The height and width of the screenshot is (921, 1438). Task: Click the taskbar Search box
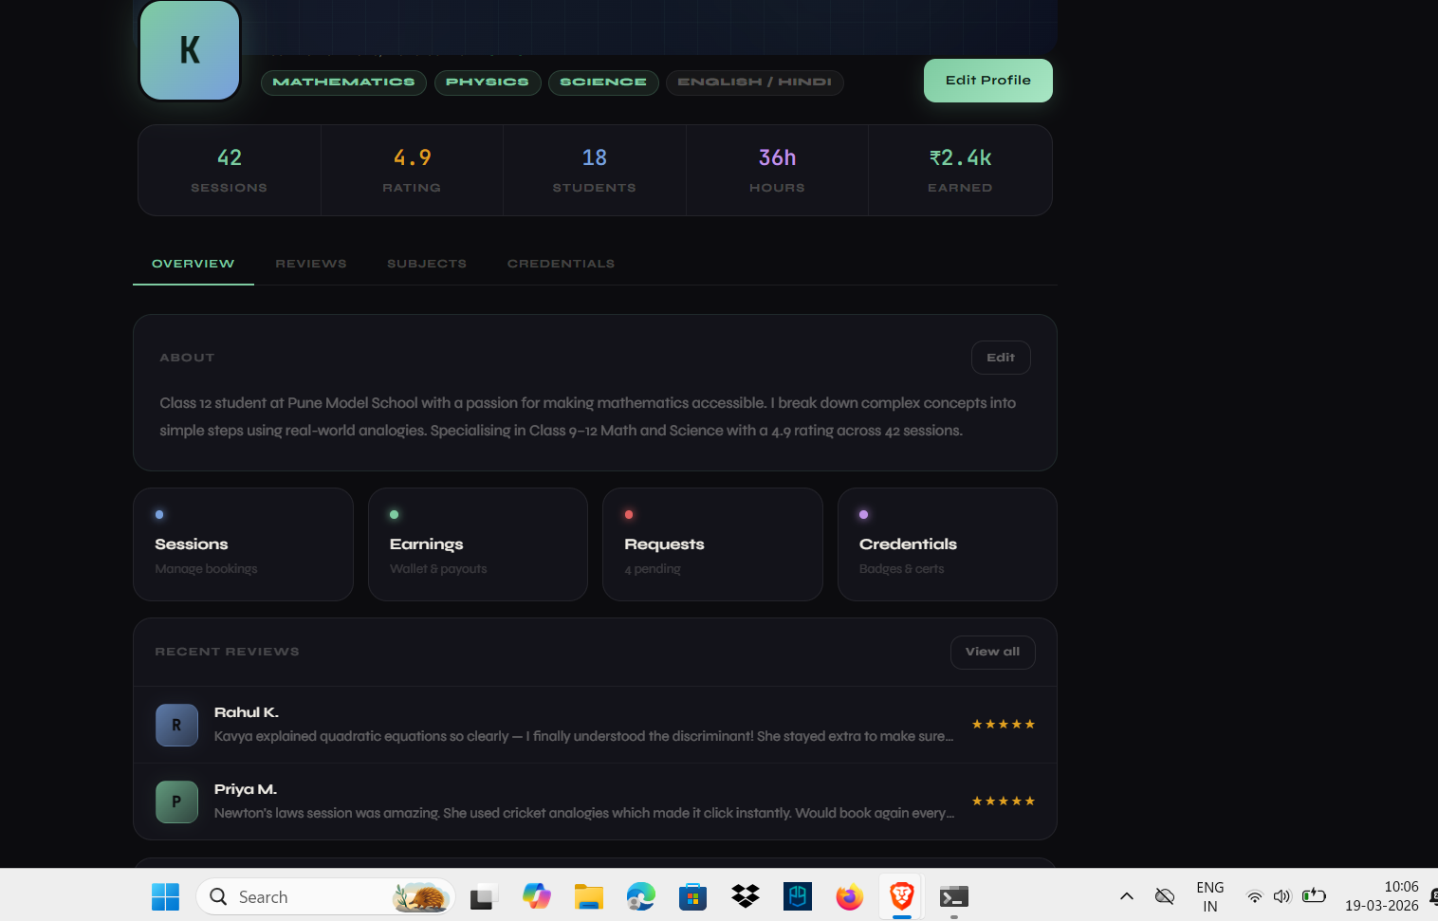click(x=325, y=897)
